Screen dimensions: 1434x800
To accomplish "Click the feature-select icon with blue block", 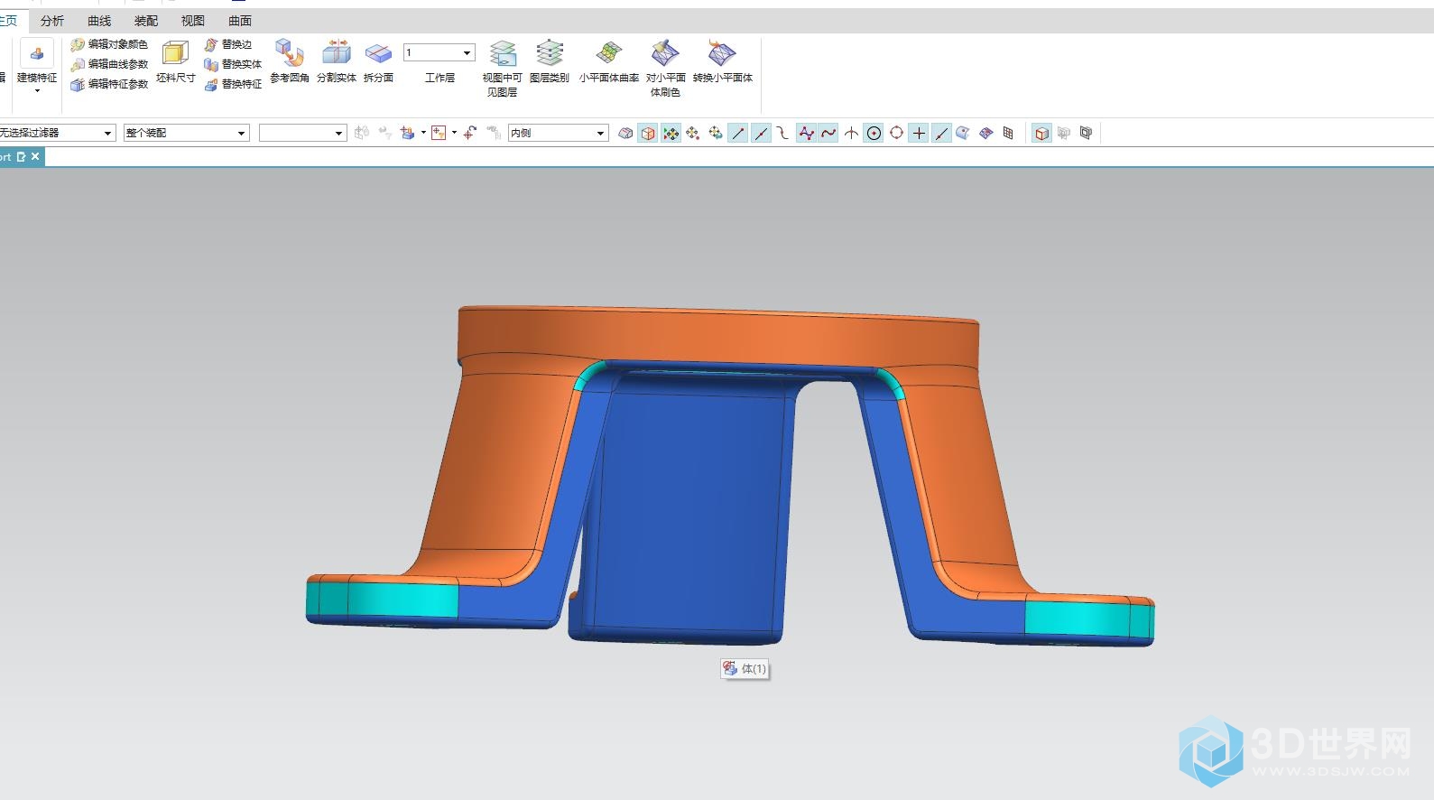I will click(408, 133).
